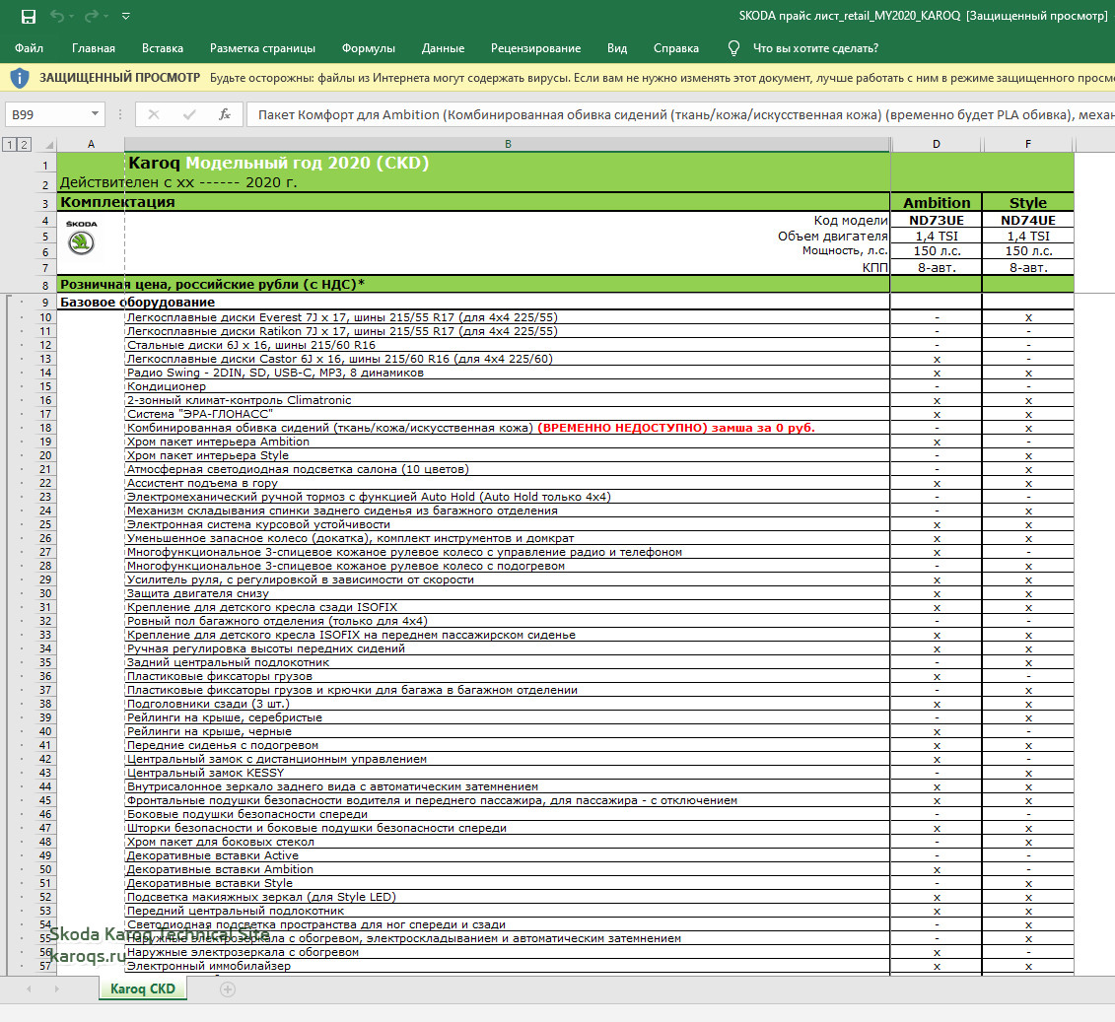Open the Файл menu
Viewport: 1115px width, 1022px height.
30,48
